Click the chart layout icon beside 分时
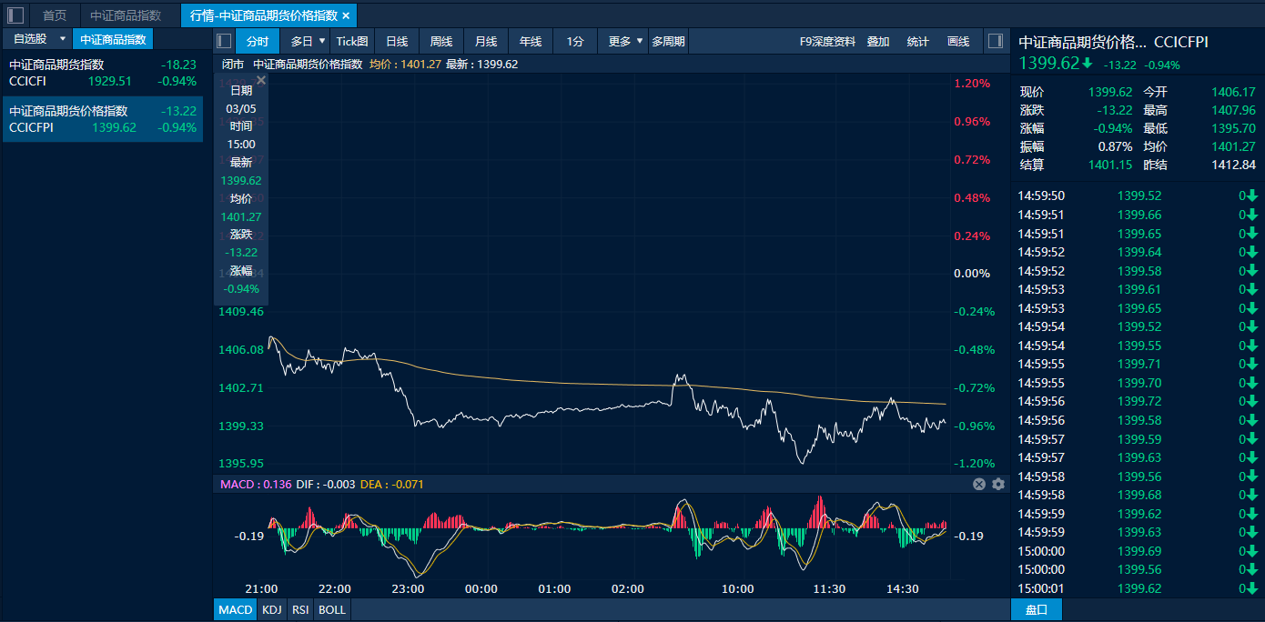 point(224,41)
